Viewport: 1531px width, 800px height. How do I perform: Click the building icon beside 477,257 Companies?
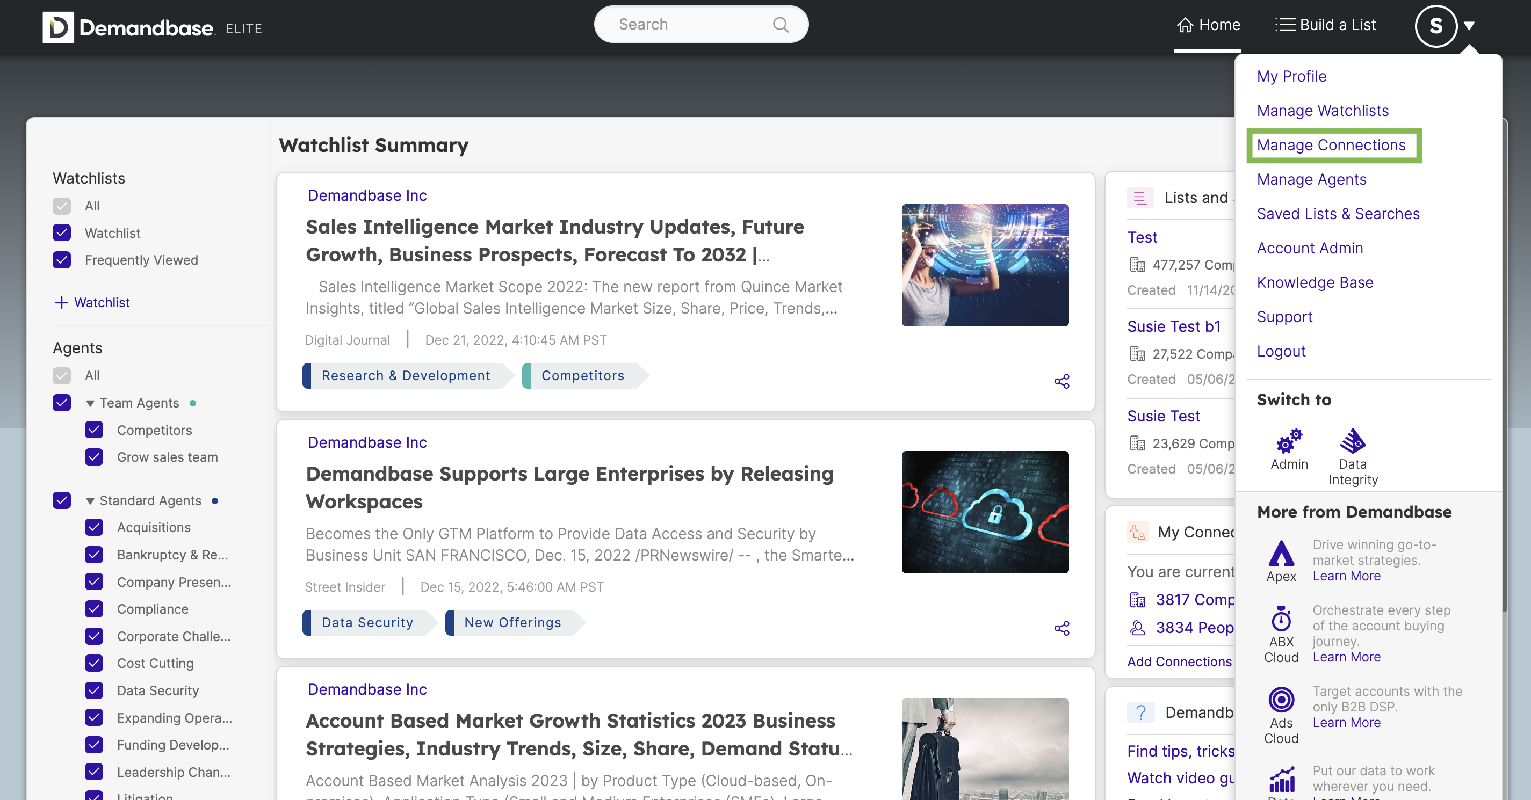[x=1137, y=264]
